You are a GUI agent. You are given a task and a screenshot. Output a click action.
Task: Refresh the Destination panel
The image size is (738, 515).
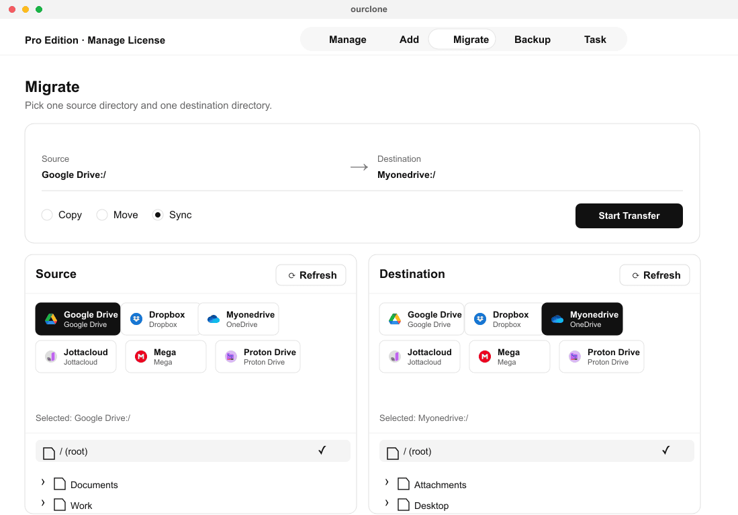(x=655, y=275)
